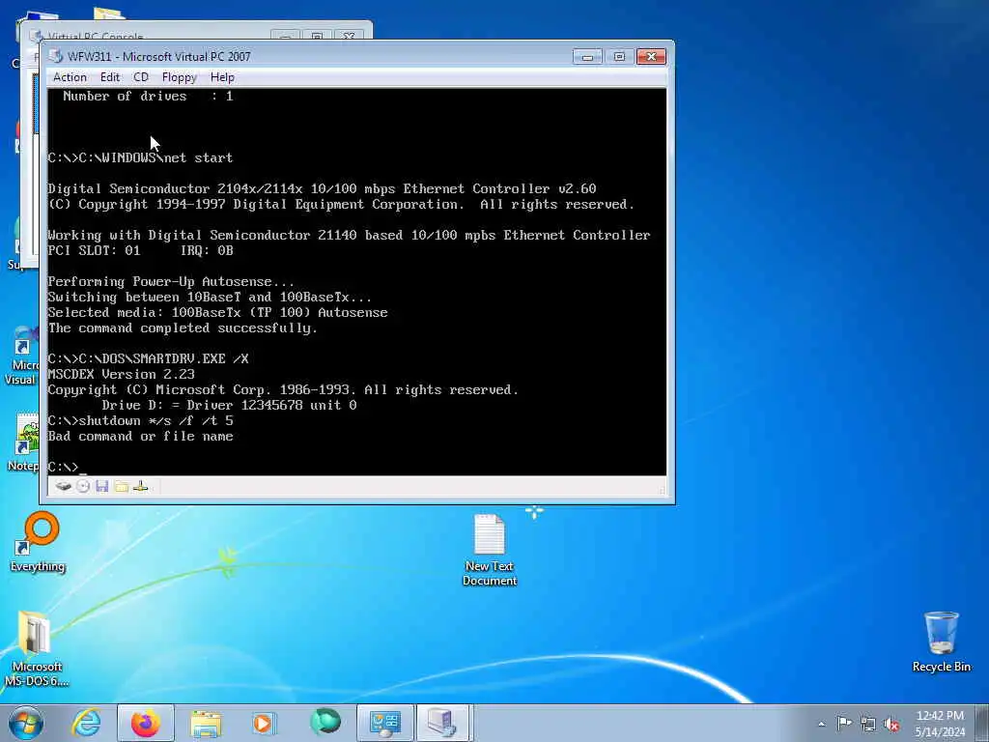Open Action Center flag icon
This screenshot has width=989, height=742.
(844, 723)
